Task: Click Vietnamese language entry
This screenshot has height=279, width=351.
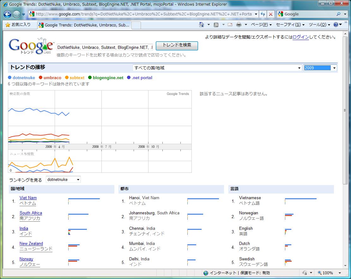Action: tap(250, 198)
